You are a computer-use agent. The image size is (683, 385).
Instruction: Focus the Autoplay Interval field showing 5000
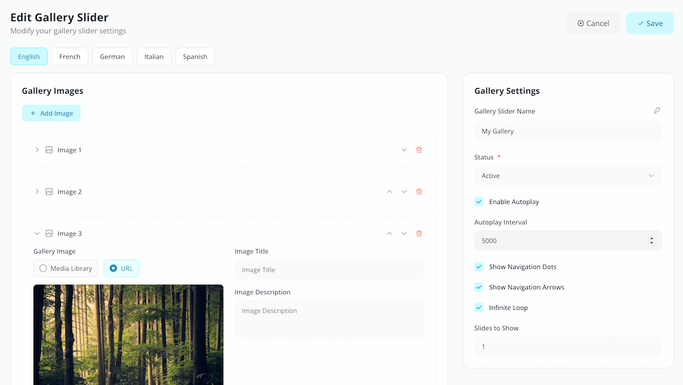(568, 241)
